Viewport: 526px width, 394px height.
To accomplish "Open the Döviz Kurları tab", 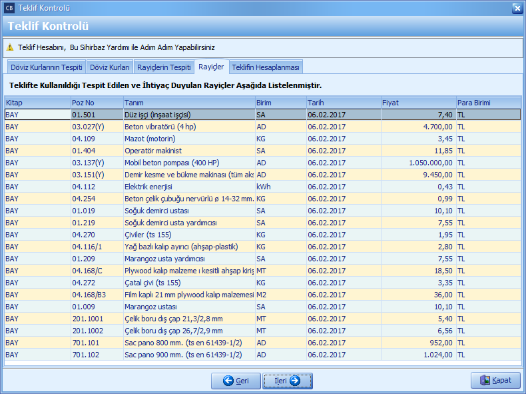I will pyautogui.click(x=109, y=67).
